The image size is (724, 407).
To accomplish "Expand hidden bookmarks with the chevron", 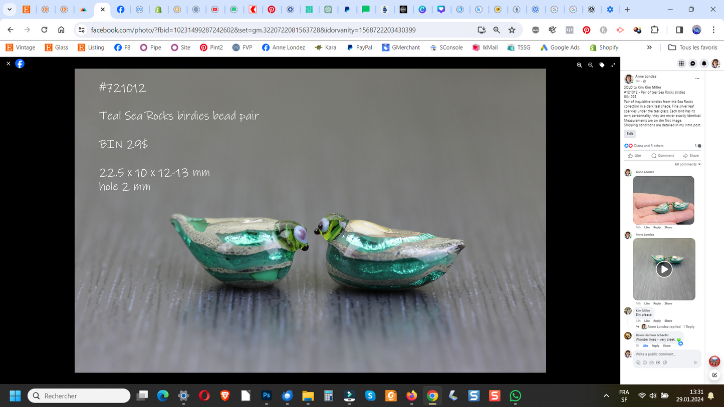I will pos(649,47).
